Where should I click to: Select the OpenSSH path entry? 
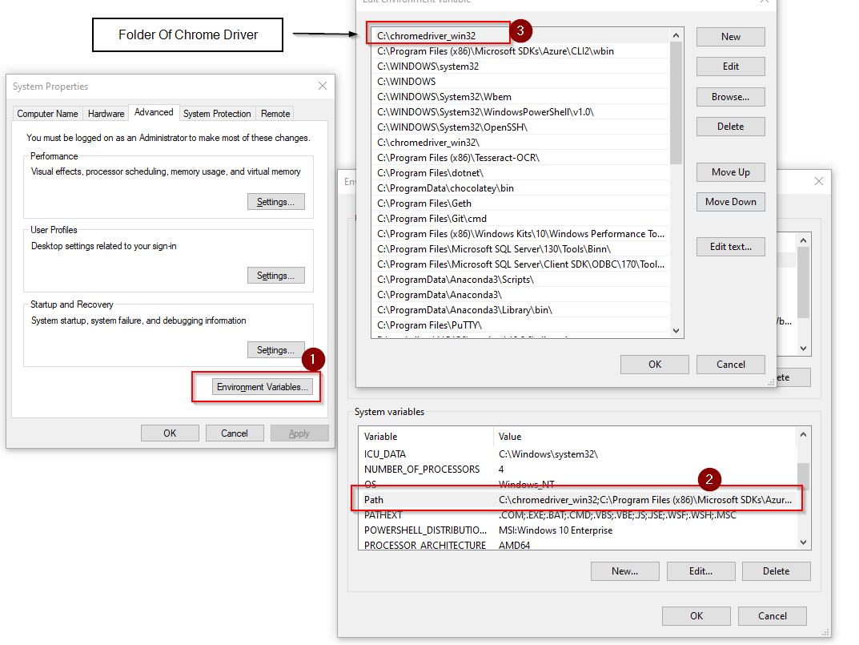click(x=520, y=127)
